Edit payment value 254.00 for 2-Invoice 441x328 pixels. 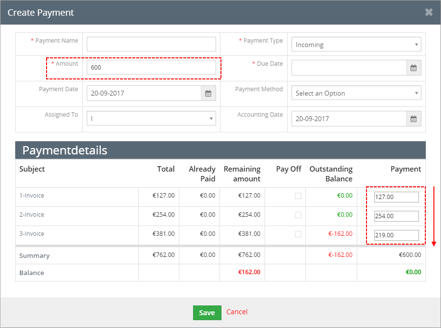pyautogui.click(x=396, y=216)
